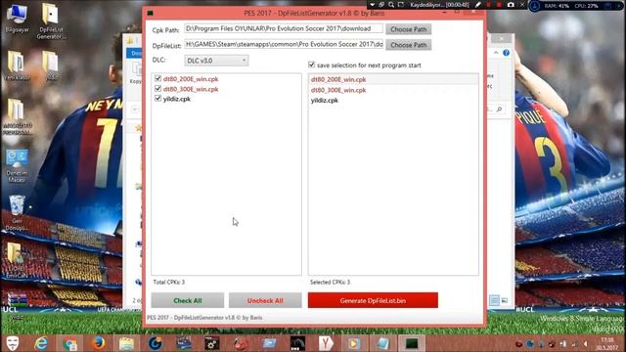626x352 pixels.
Task: Open the Explorer window help icon
Action: coord(507,53)
